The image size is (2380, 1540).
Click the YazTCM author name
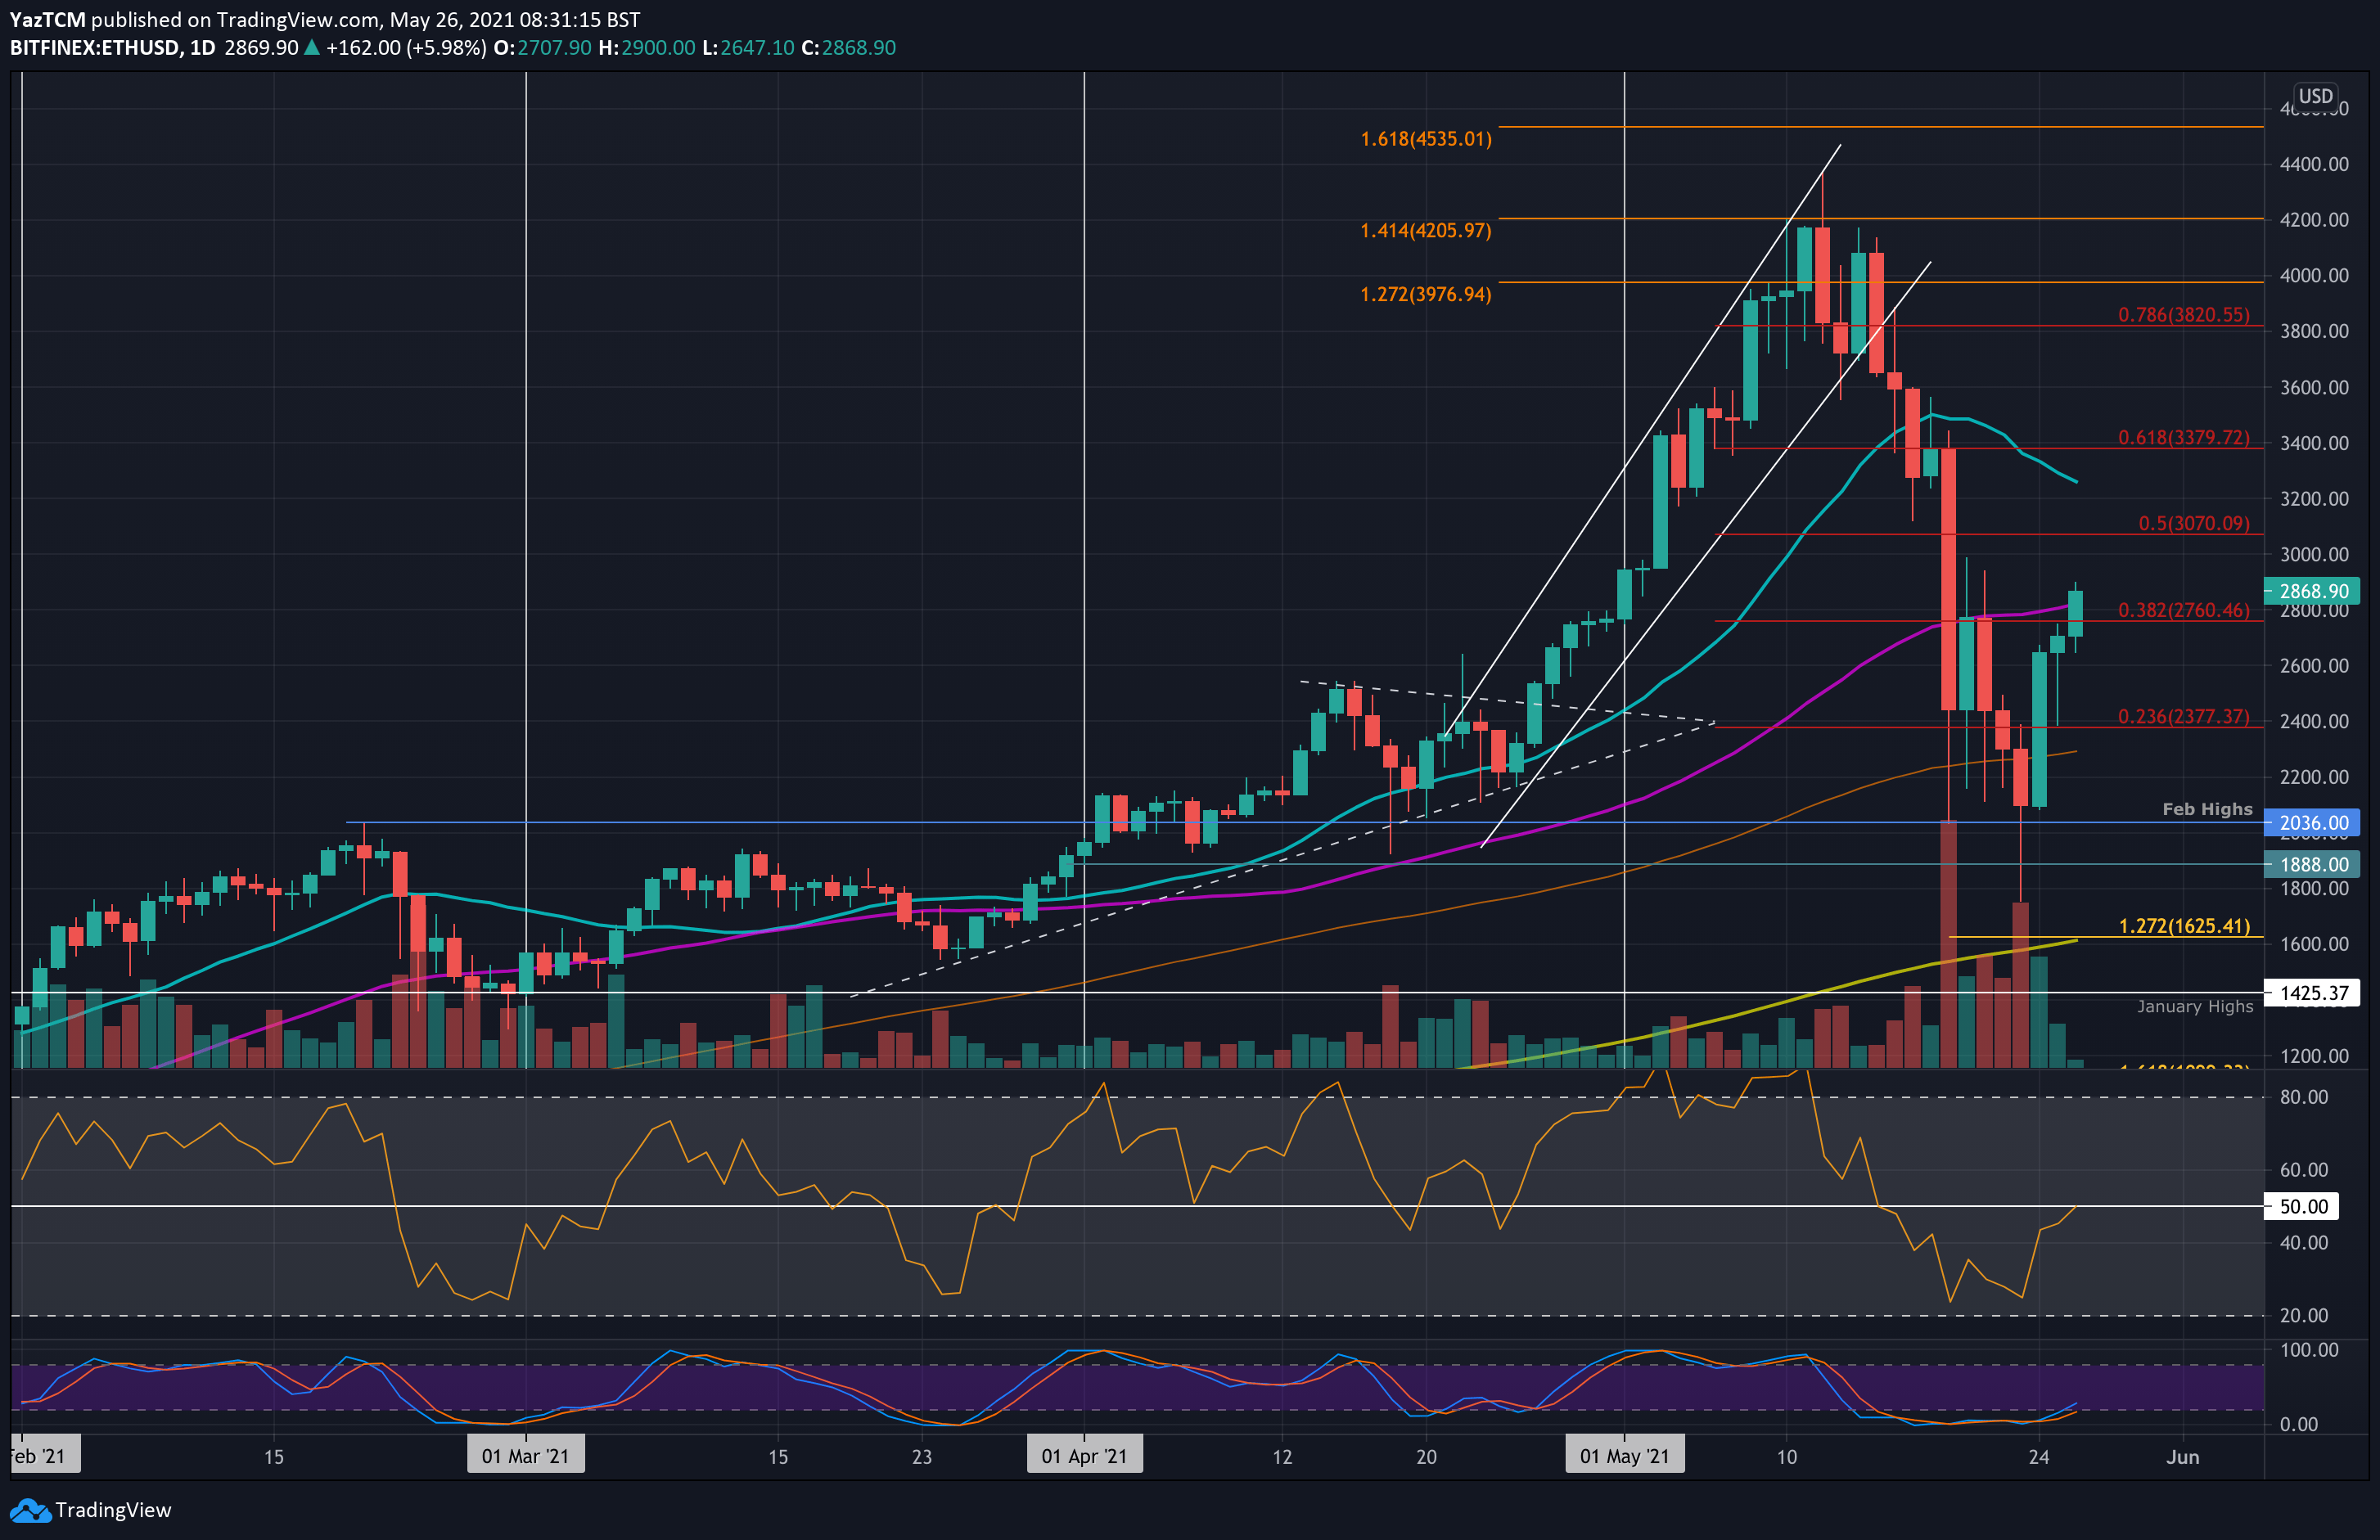(x=48, y=20)
